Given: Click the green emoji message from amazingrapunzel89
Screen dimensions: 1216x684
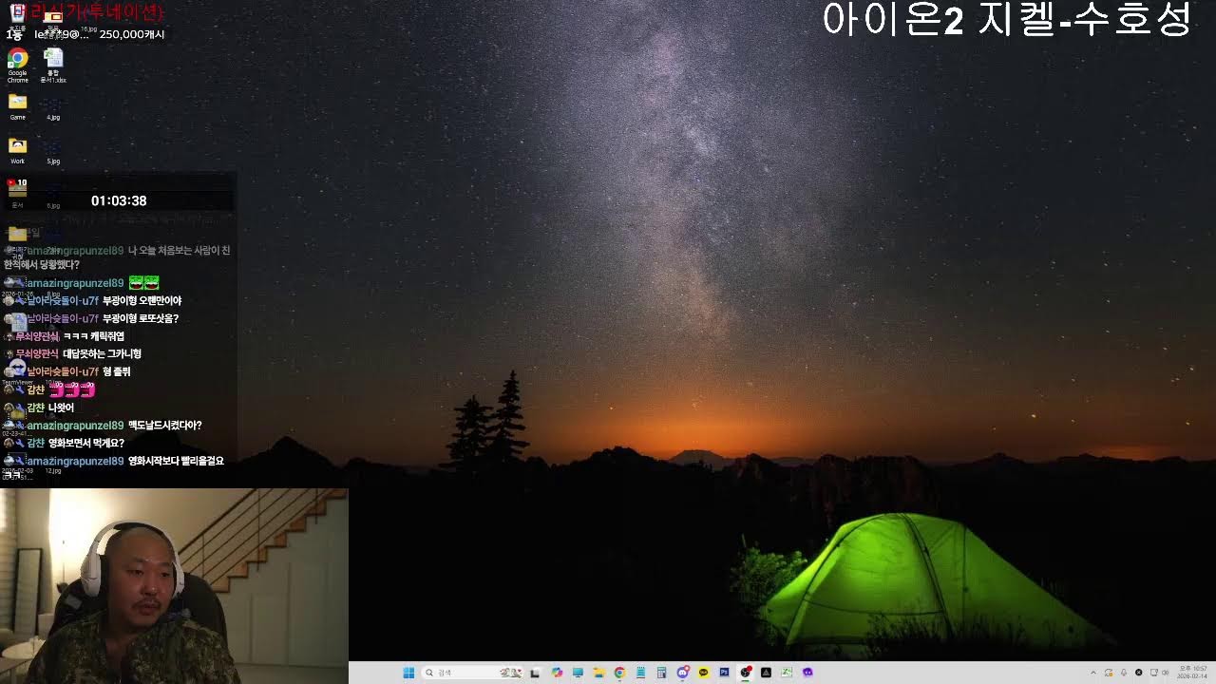Looking at the screenshot, I should [143, 283].
